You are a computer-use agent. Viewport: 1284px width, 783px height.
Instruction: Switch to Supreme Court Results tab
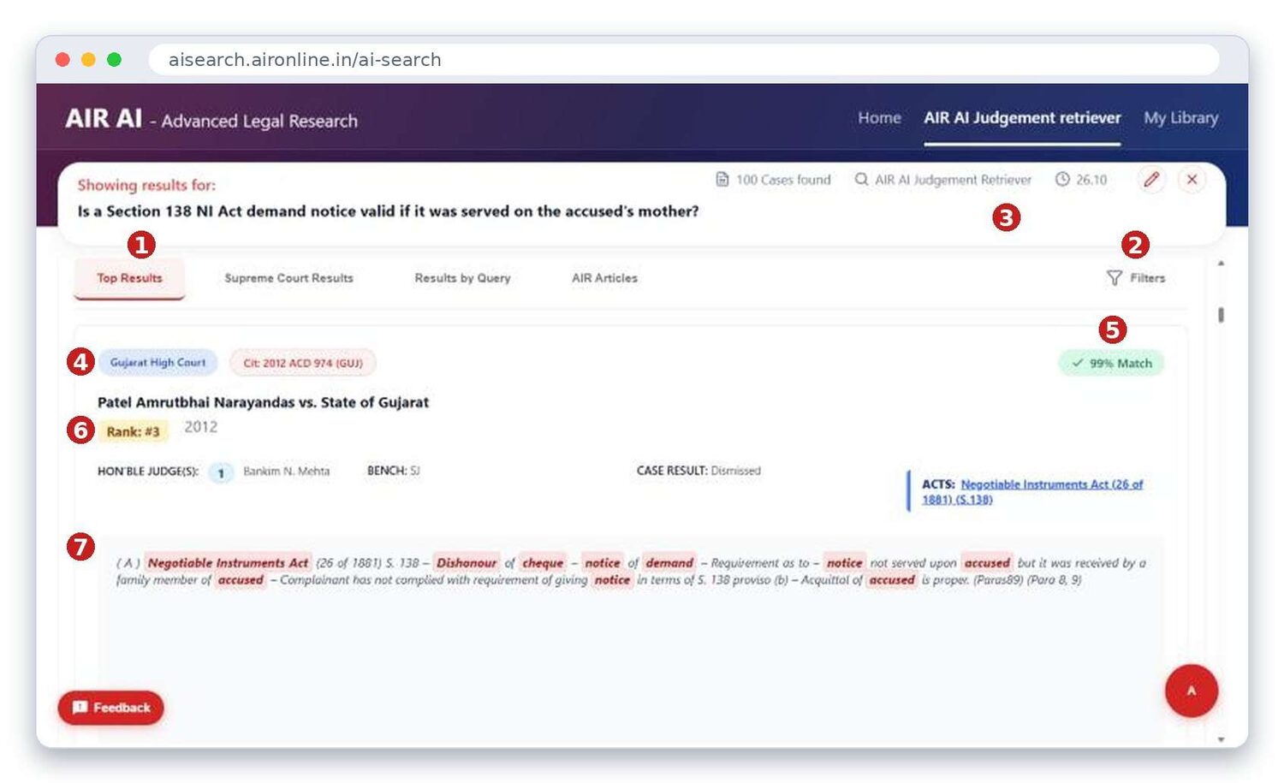click(288, 278)
